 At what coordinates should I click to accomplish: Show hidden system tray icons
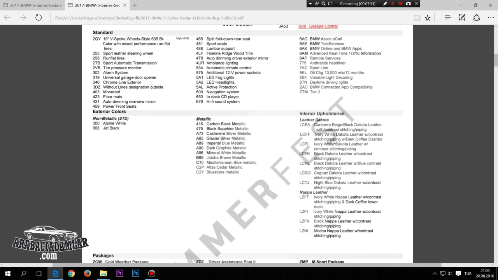coord(435,273)
